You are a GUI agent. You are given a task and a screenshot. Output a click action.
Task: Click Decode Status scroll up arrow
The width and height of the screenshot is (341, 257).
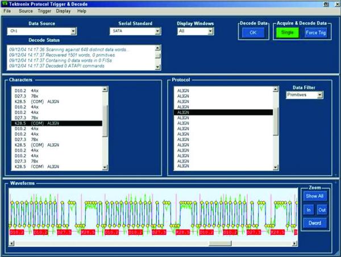pos(158,48)
